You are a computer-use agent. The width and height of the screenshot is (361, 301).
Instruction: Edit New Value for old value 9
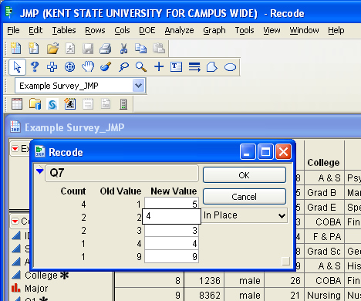tap(171, 256)
